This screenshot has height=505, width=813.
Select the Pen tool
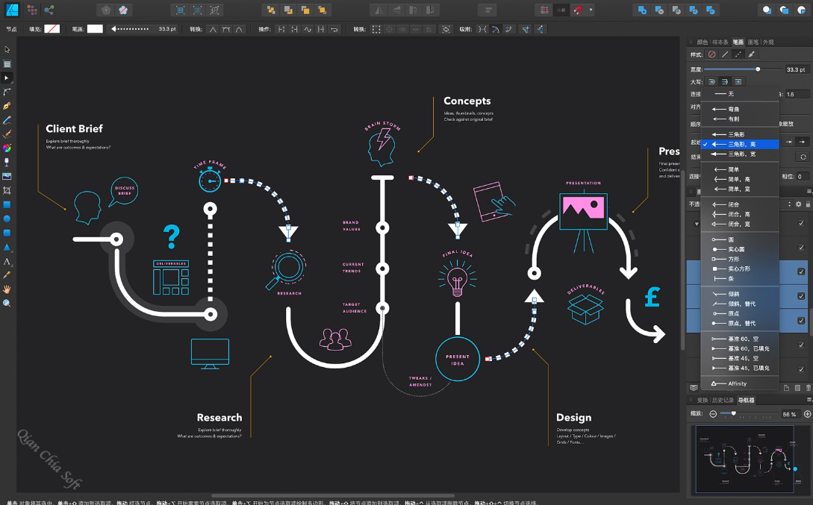(7, 106)
